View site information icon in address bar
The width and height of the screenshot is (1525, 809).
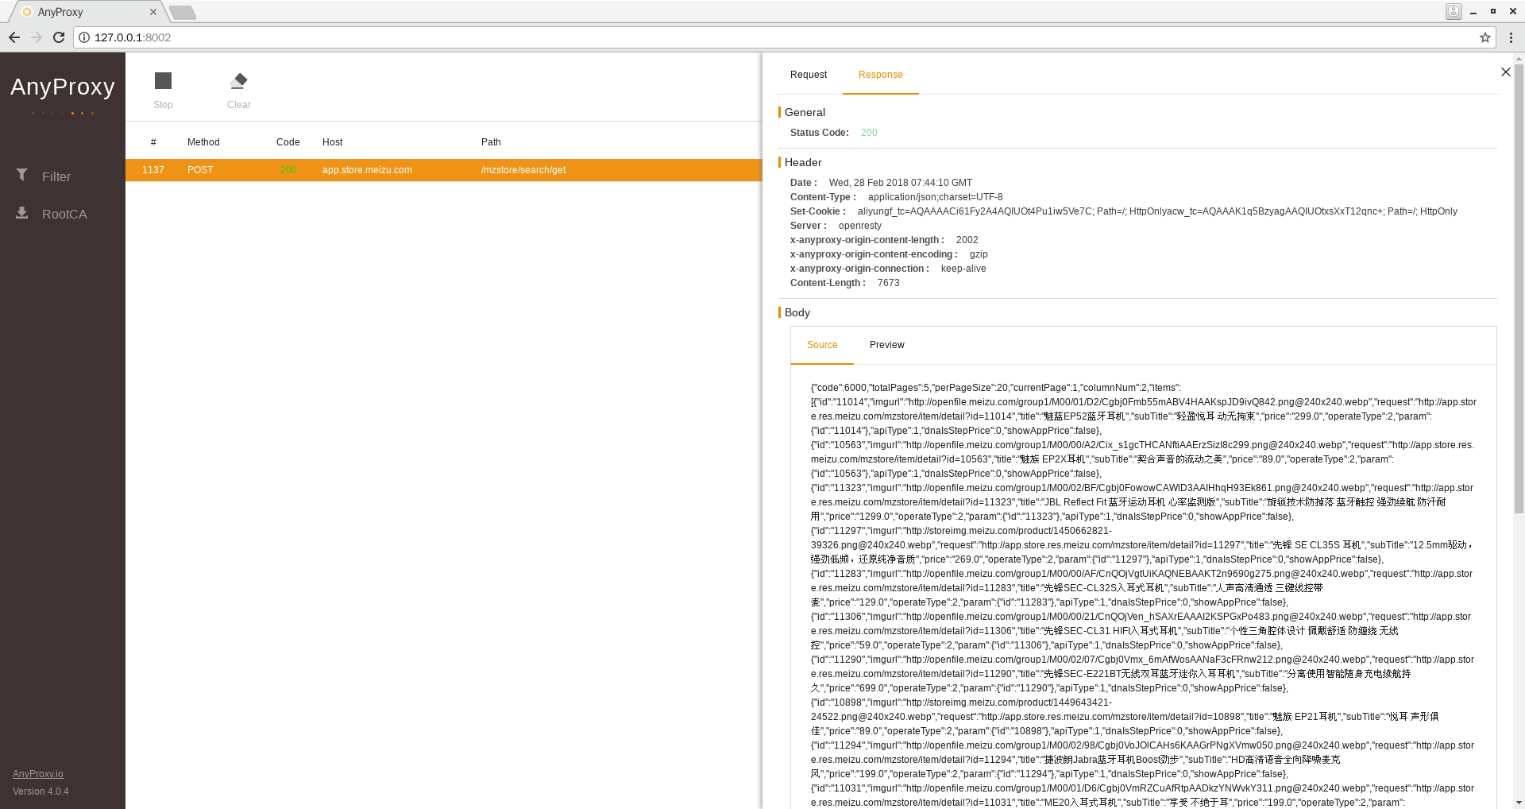point(84,37)
